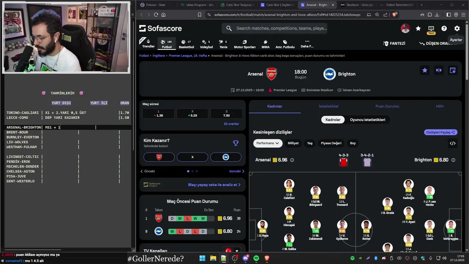Click Dizilişleri Paylaş button
The width and height of the screenshot is (469, 264).
[x=441, y=132]
